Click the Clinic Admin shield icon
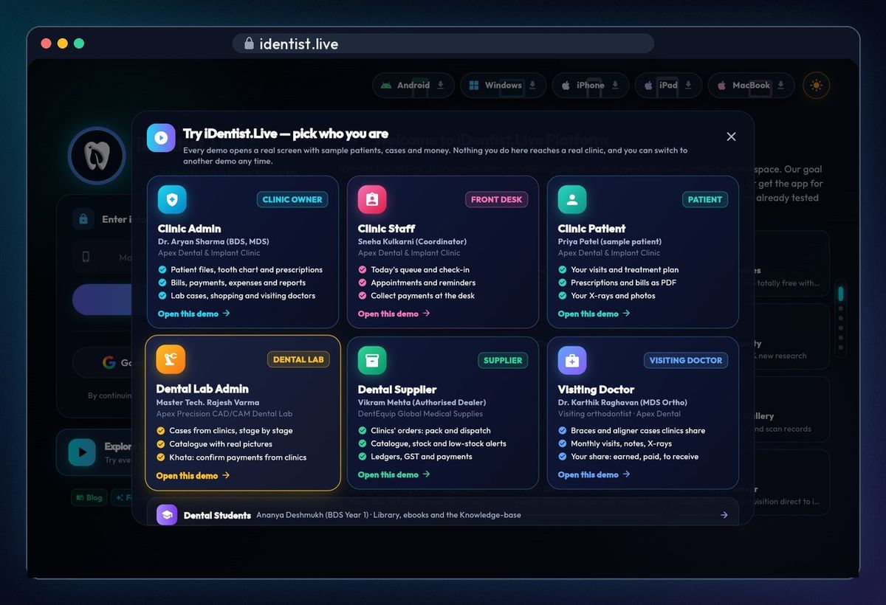Screen dimensions: 886x605 pos(172,199)
